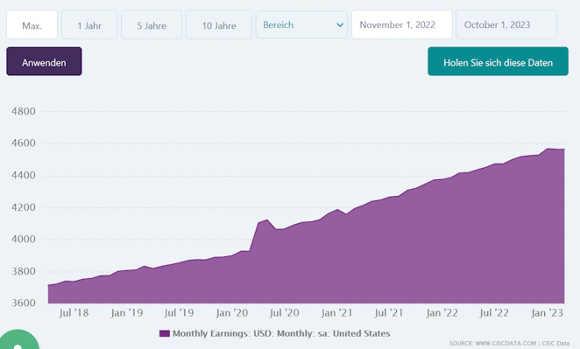Select the Max. time range button

pos(32,24)
